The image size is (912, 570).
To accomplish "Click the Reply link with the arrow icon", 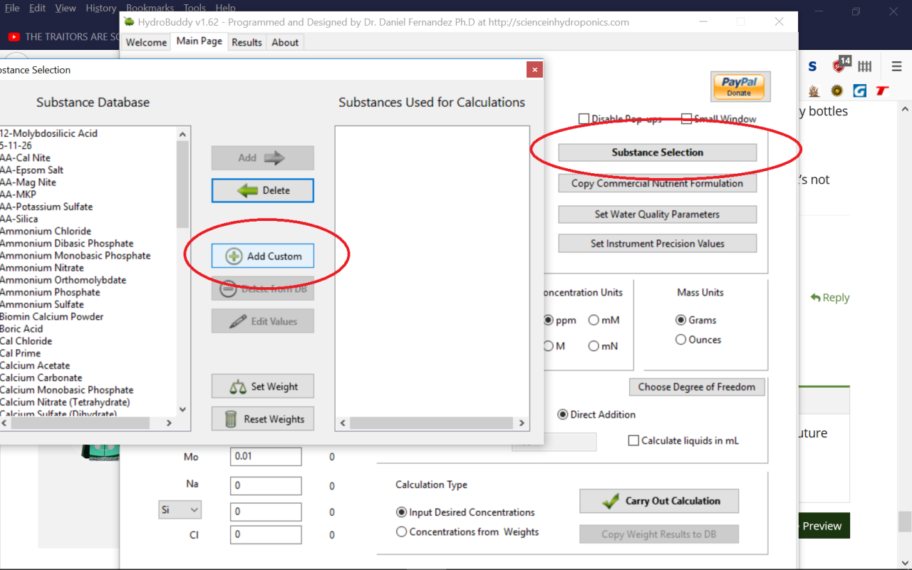I will (x=830, y=298).
